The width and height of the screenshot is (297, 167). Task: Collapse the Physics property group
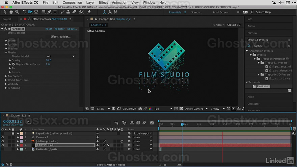[x=6, y=52]
